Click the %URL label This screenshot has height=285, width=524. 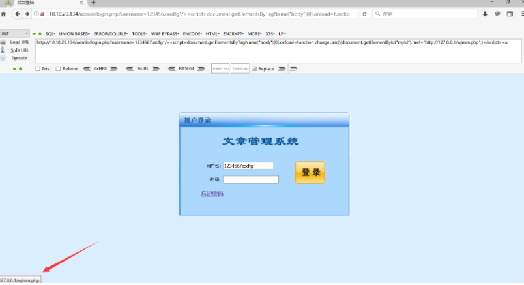pos(143,68)
